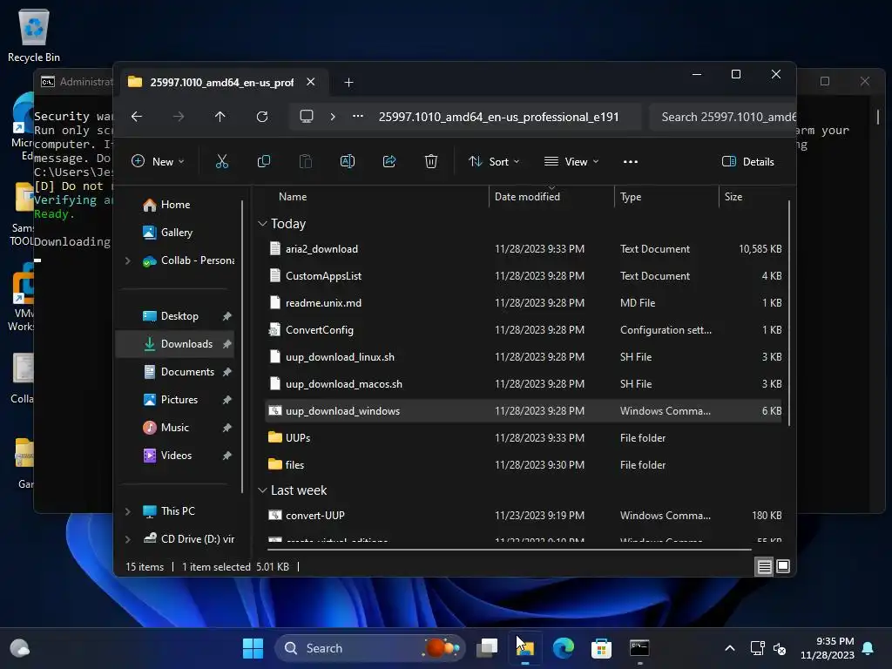This screenshot has width=892, height=669.
Task: Select the readme.unix.md file
Action: pyautogui.click(x=524, y=303)
